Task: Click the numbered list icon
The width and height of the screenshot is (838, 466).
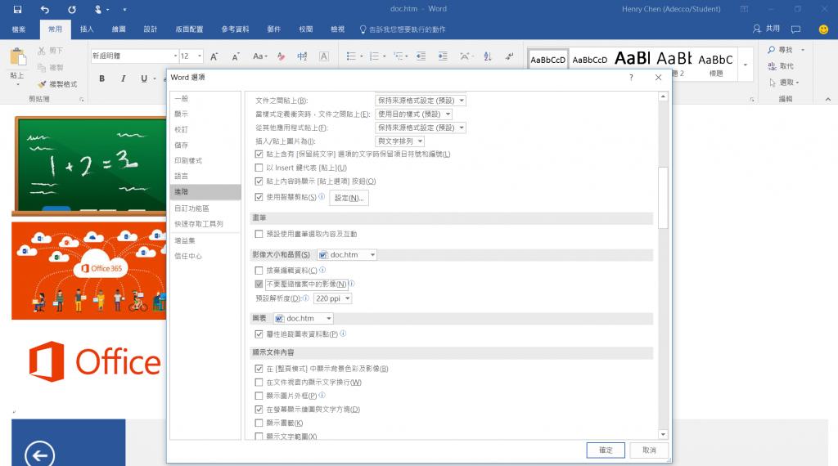Action: pos(374,56)
